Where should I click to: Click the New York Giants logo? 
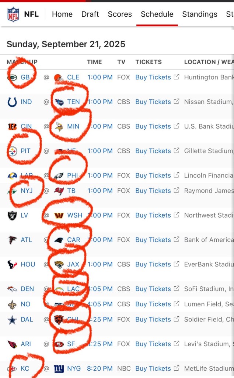(x=59, y=369)
